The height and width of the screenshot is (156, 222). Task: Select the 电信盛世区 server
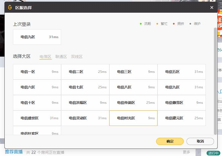click(37, 118)
